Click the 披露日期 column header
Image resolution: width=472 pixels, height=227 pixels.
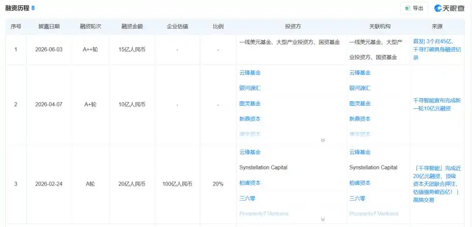coord(49,27)
